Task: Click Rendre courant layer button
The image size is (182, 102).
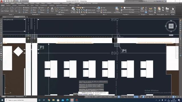Action: pos(90,10)
